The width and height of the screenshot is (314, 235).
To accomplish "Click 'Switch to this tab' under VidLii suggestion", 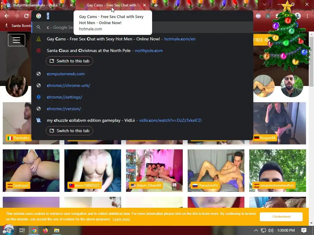I will [69, 131].
